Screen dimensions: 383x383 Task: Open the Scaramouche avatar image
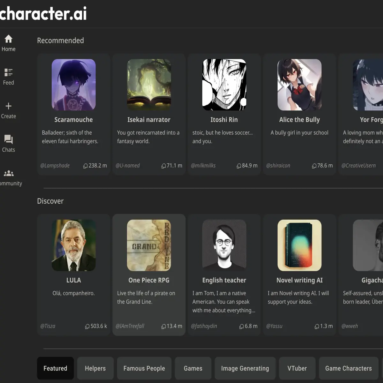point(74,85)
